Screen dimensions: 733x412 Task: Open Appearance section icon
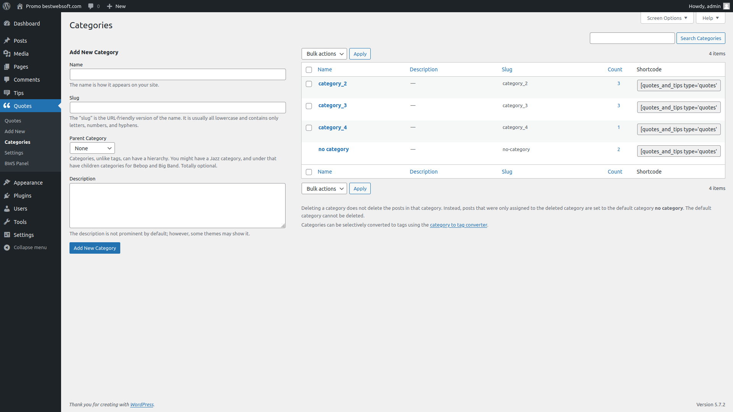(8, 183)
